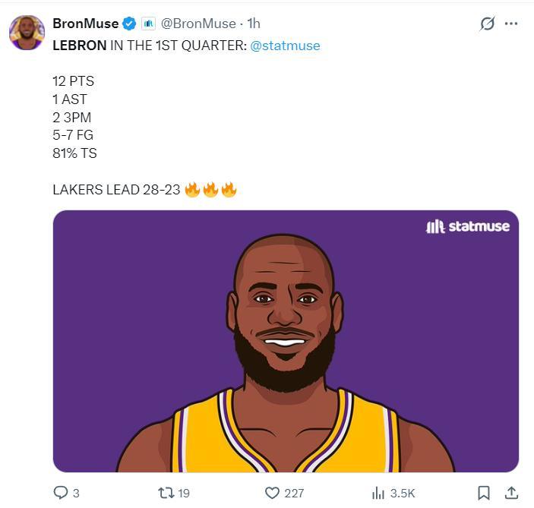Follow the @statmuse mention link
534x508 pixels.
click(x=285, y=46)
